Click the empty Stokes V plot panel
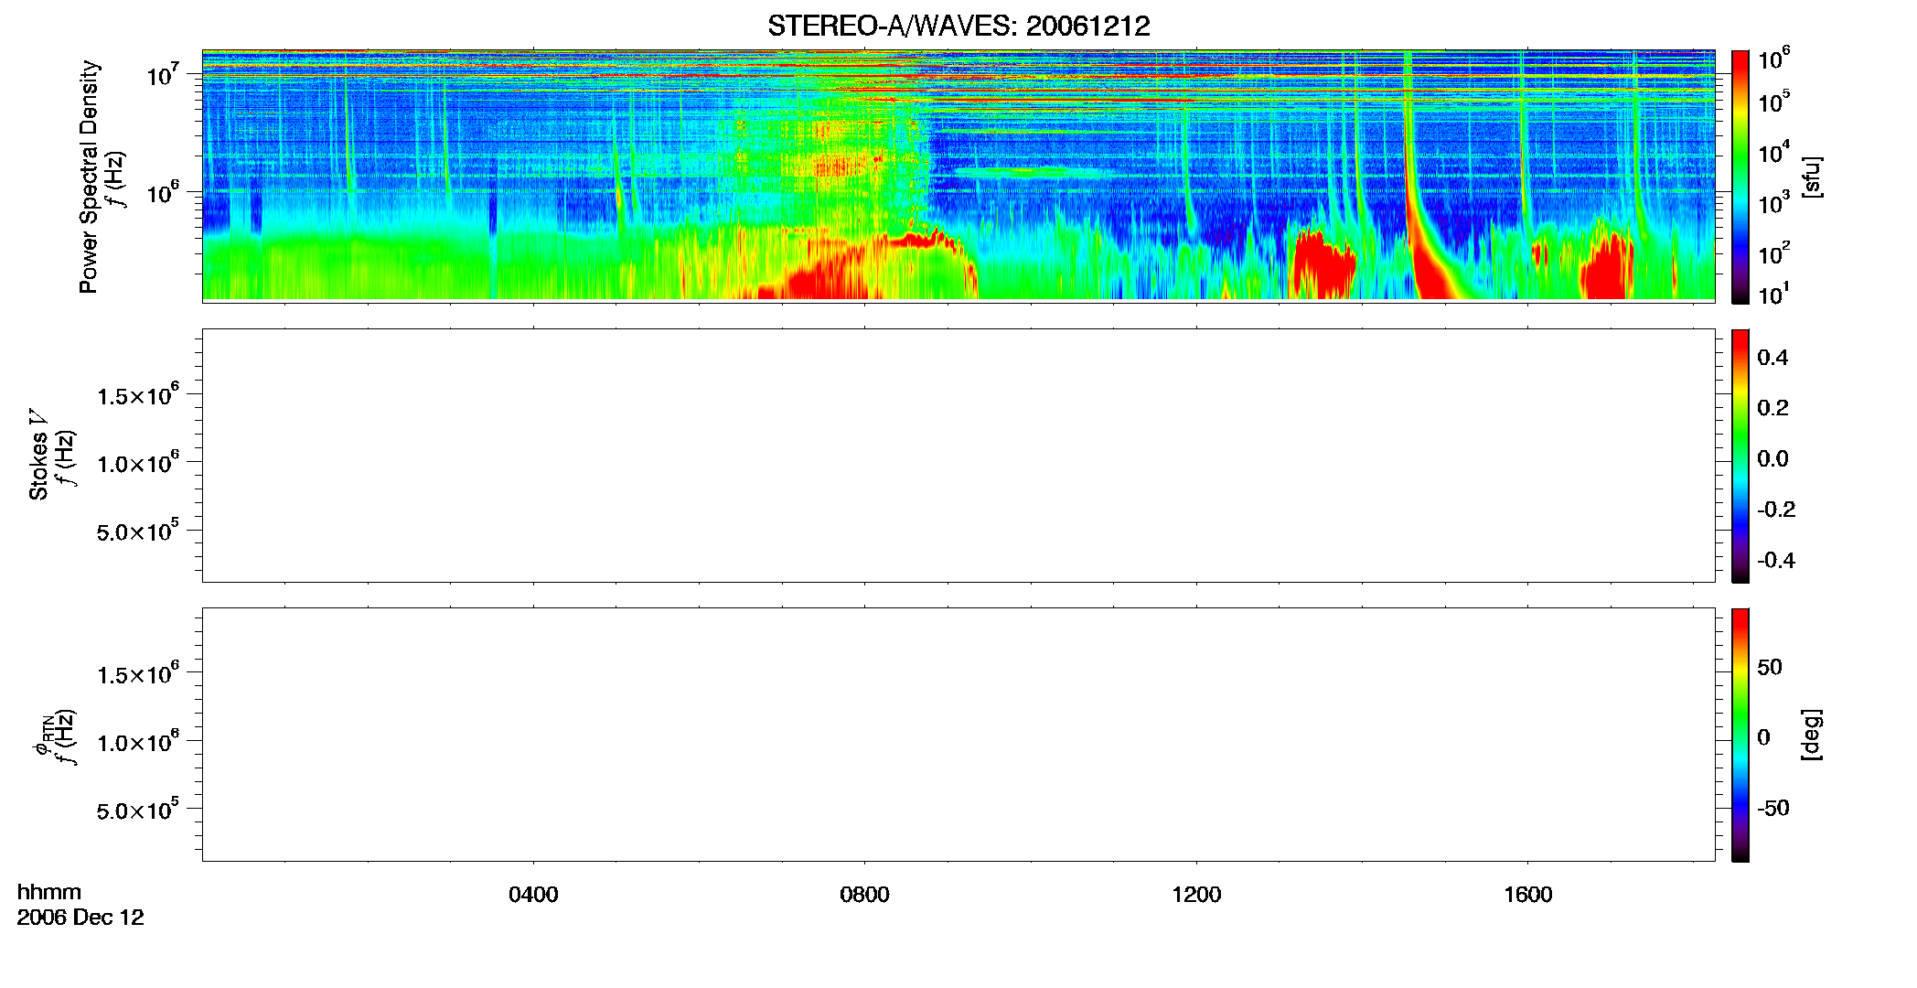Viewport: 1917px width, 988px height. [958, 456]
